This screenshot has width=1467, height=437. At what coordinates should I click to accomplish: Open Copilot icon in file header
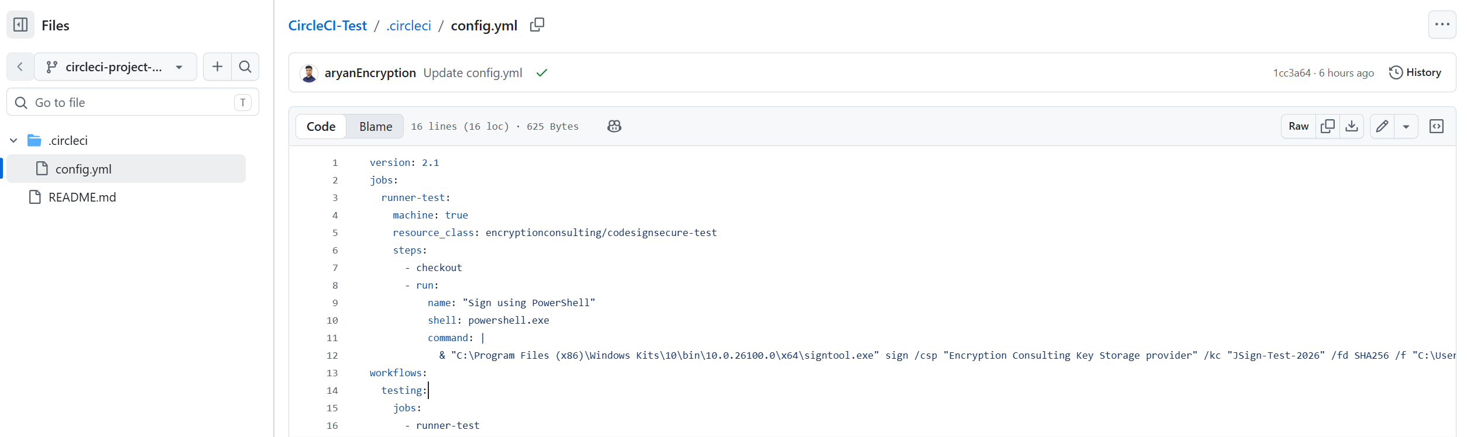pyautogui.click(x=614, y=126)
